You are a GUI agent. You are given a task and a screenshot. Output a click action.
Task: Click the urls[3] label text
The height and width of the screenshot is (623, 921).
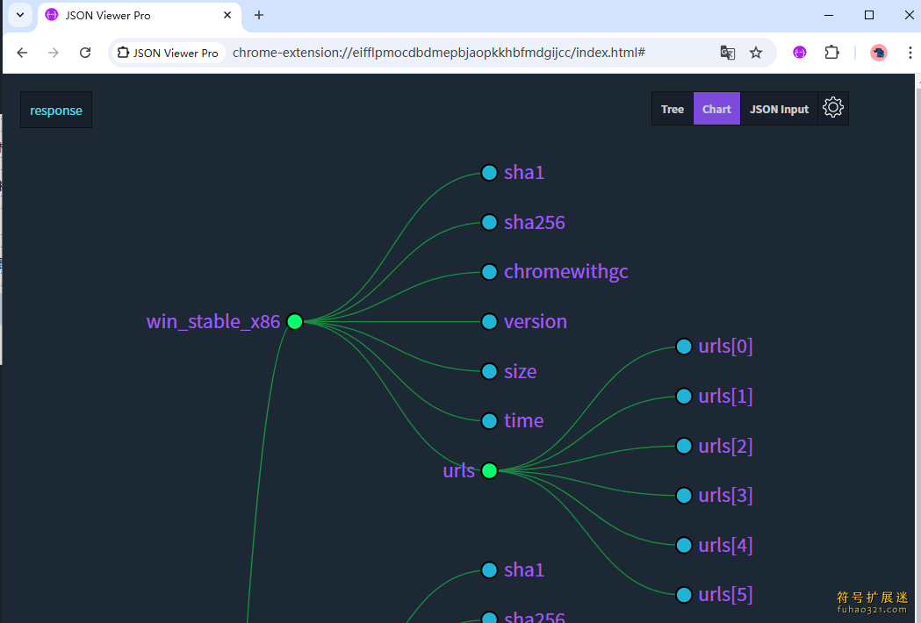pos(725,496)
